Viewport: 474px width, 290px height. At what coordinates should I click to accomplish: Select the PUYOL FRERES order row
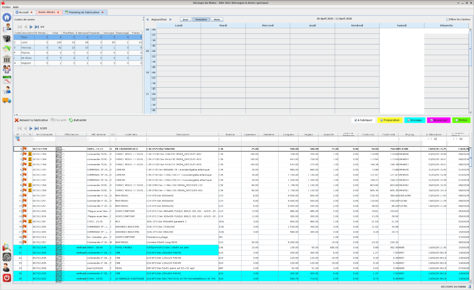tap(241, 247)
